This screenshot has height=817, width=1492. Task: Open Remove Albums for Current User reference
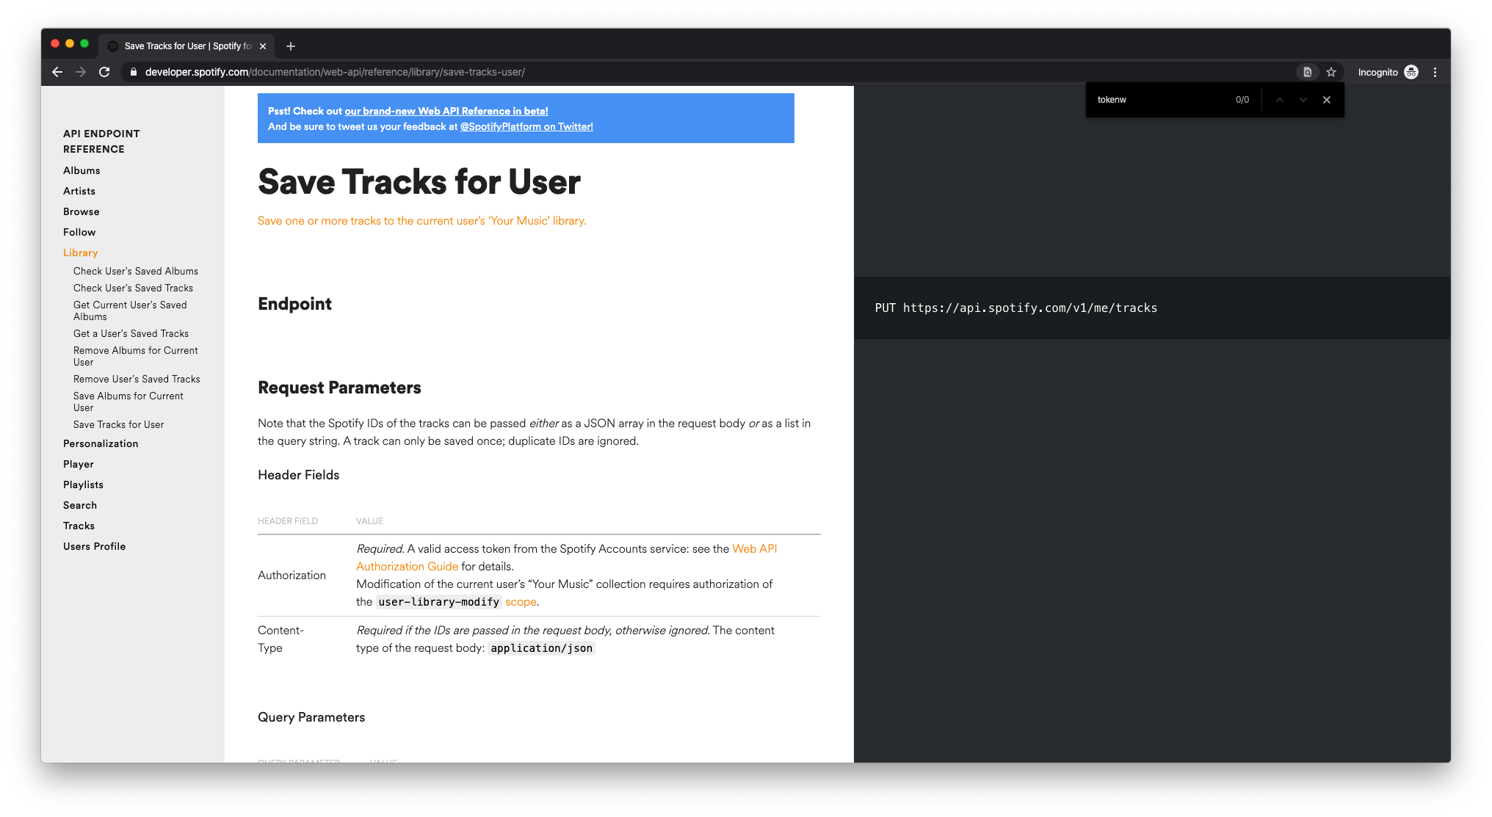point(136,356)
